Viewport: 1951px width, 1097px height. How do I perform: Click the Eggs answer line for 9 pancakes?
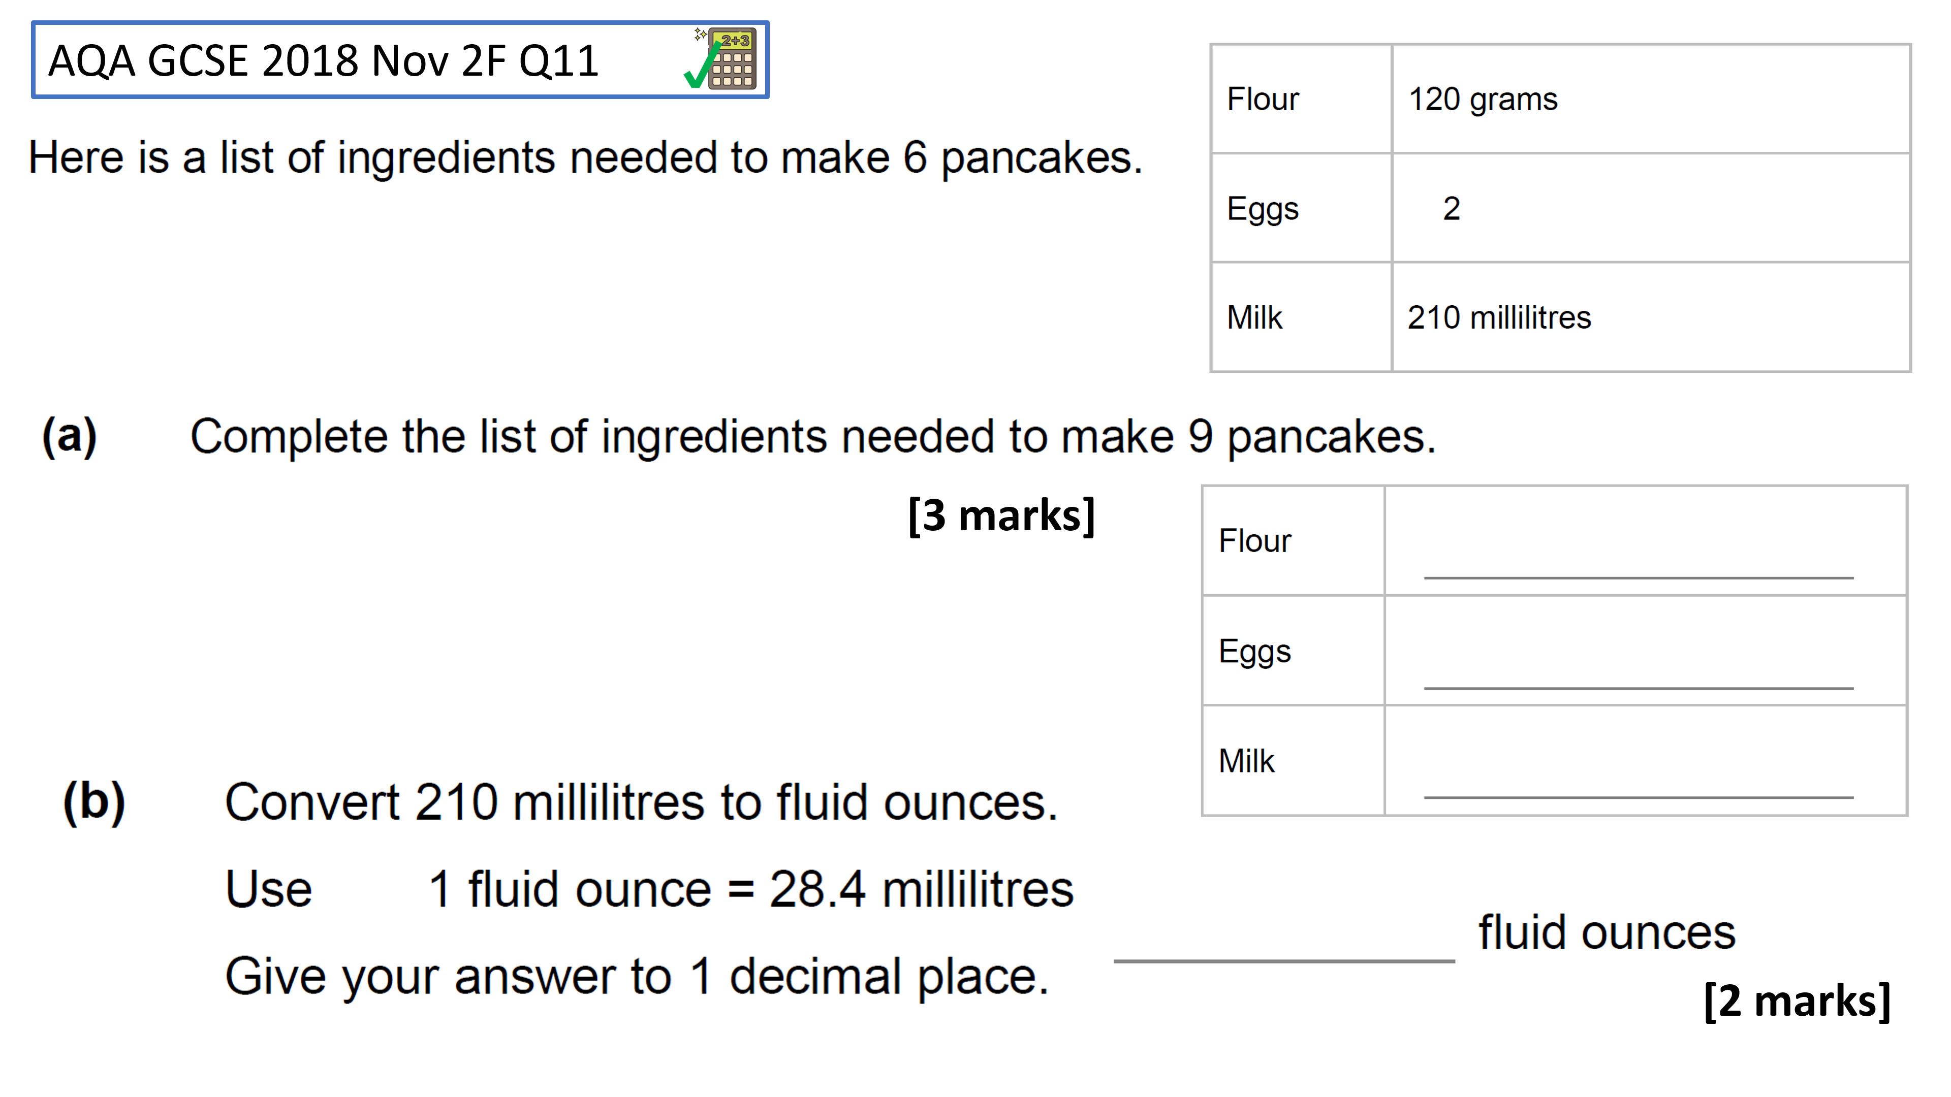point(1638,688)
